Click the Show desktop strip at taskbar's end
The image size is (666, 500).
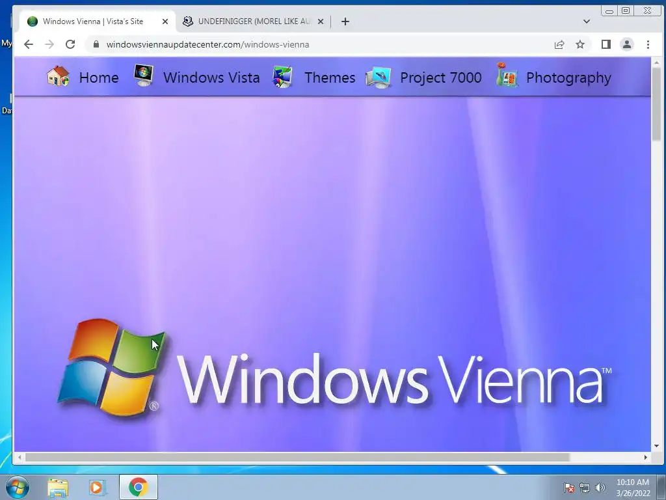[x=661, y=487]
